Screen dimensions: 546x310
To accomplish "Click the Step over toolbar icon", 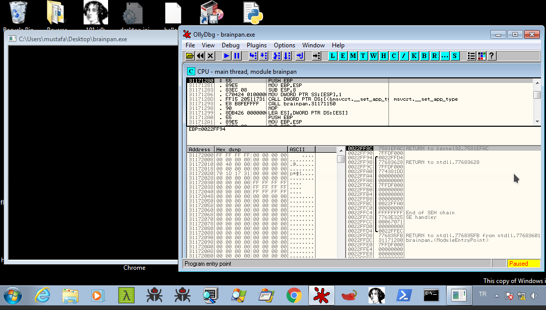I will pos(264,56).
